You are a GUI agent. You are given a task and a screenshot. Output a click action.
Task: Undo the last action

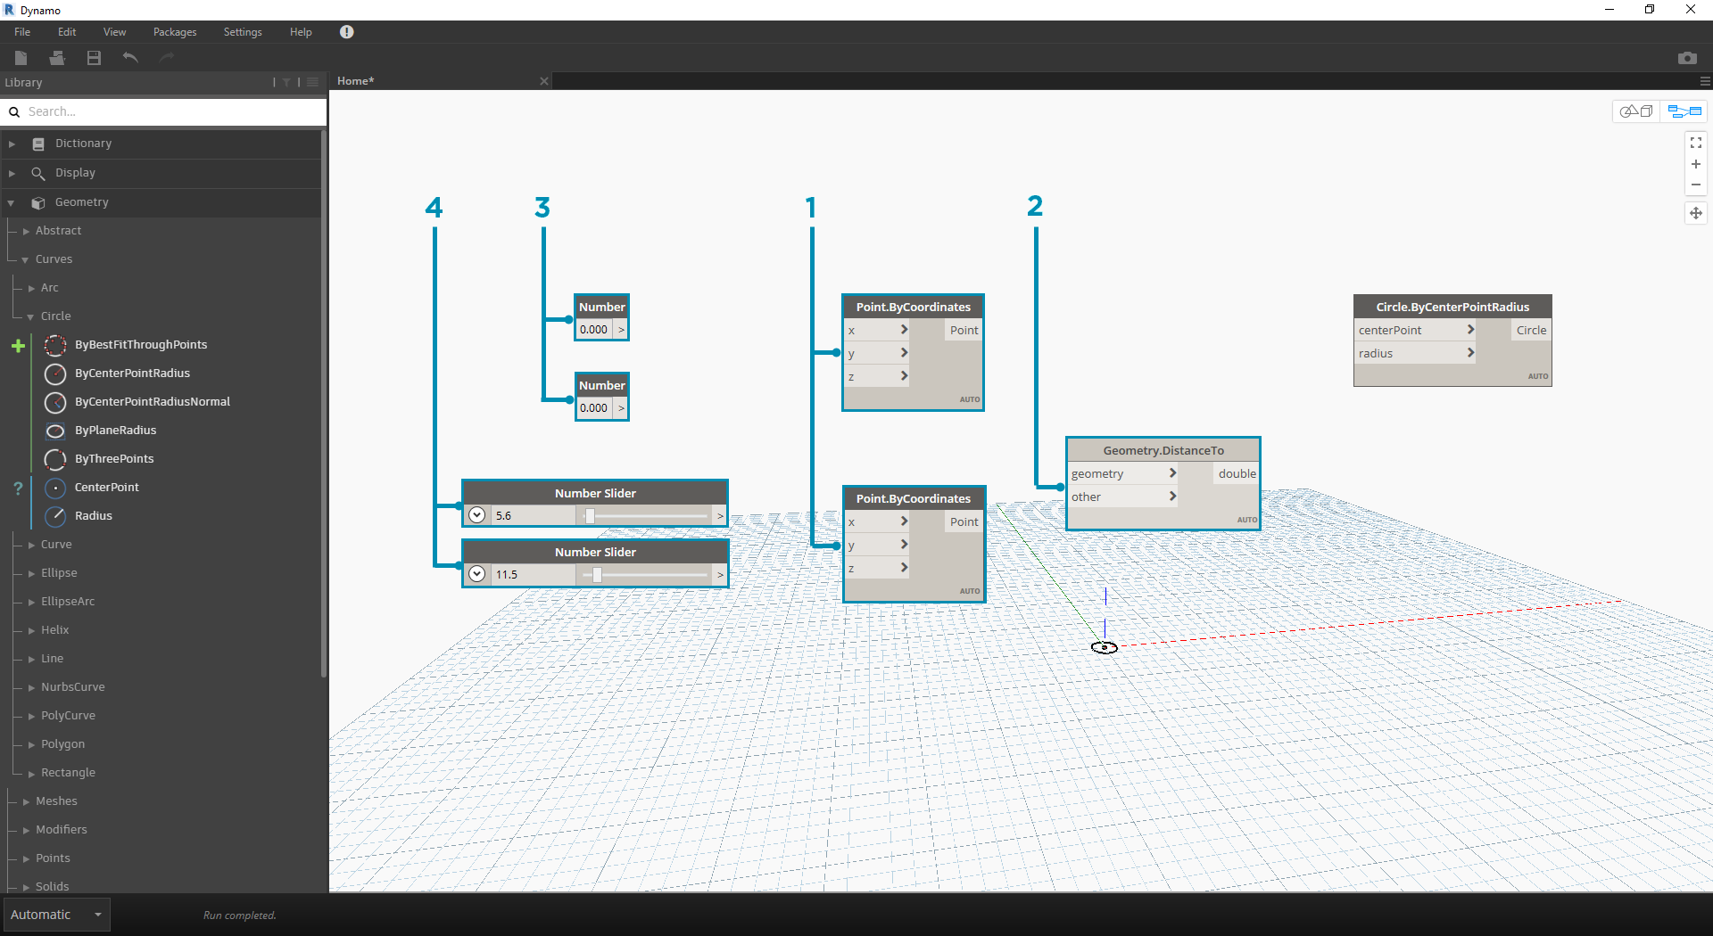pos(129,57)
